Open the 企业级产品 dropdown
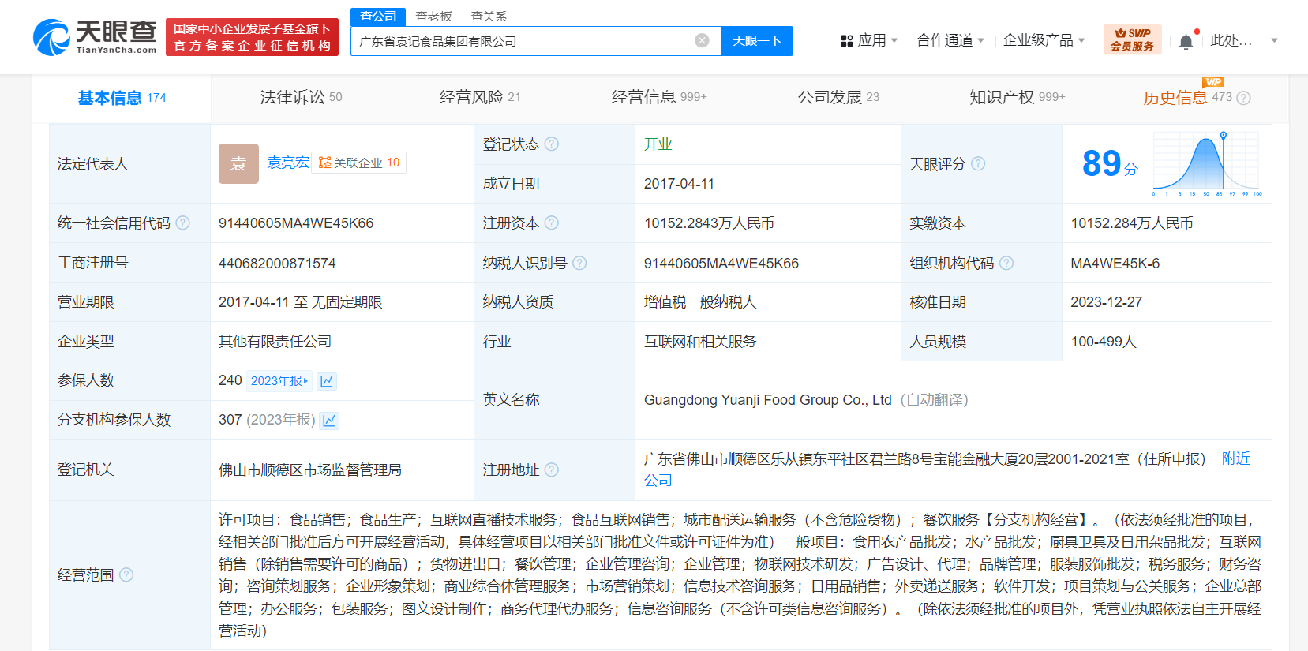This screenshot has width=1308, height=651. 1043,40
